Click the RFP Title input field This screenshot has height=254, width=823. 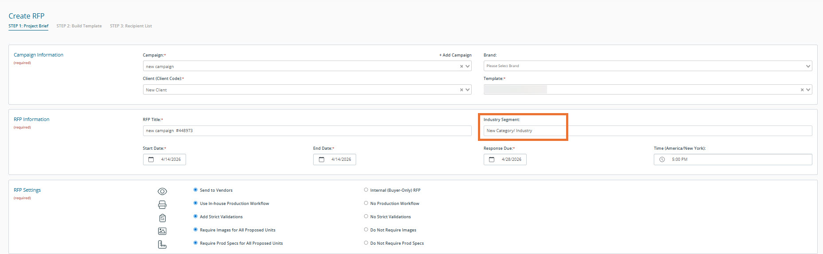coord(307,131)
